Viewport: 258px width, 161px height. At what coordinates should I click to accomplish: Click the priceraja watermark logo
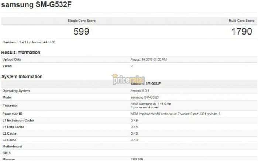tap(128, 79)
